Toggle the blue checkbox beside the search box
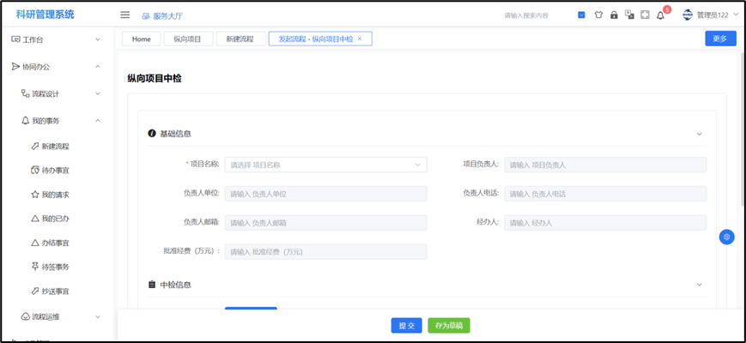Screen dimensions: 746x343 click(x=581, y=15)
